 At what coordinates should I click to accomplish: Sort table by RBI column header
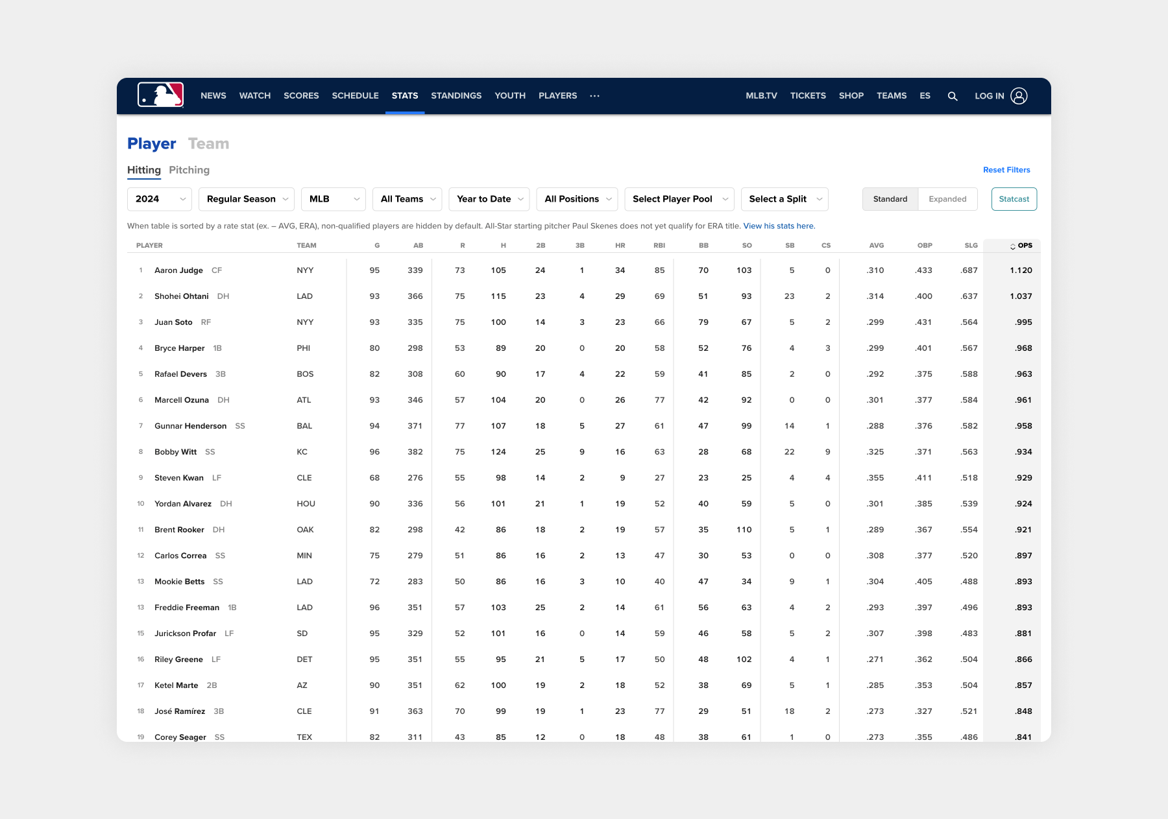[659, 246]
